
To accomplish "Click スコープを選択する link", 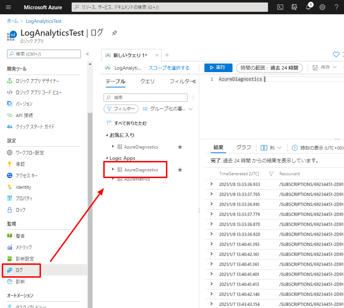I will click(x=169, y=68).
